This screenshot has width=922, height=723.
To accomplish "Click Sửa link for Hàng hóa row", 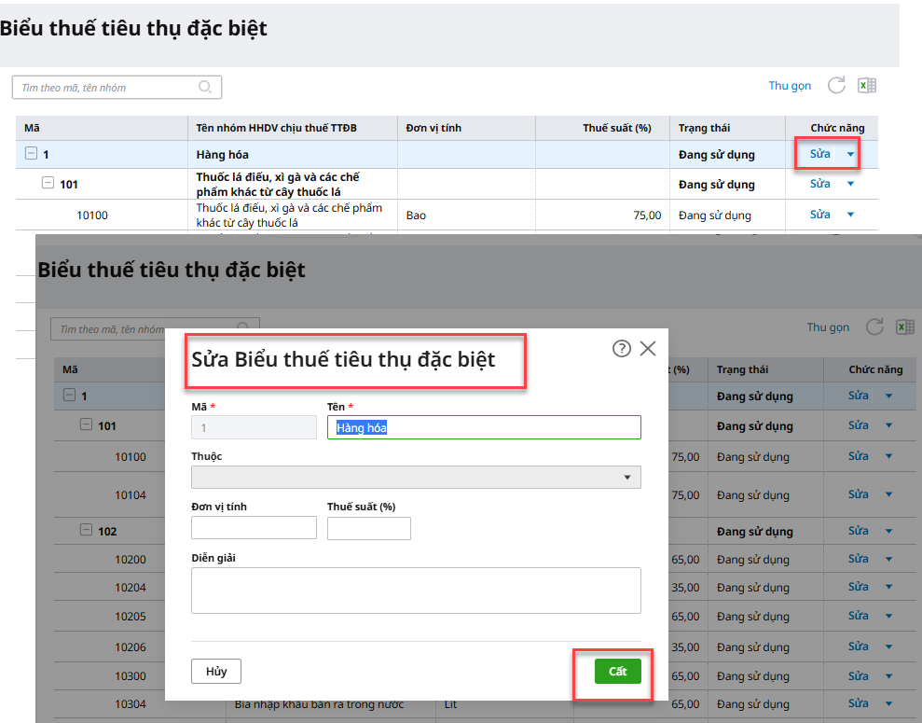I will (x=820, y=154).
